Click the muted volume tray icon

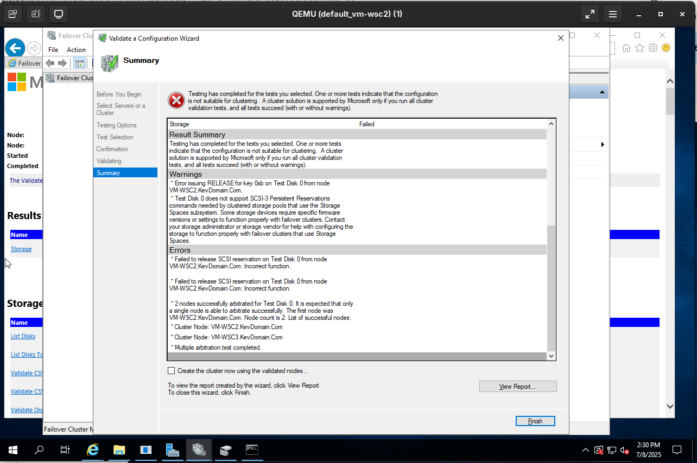(625, 450)
